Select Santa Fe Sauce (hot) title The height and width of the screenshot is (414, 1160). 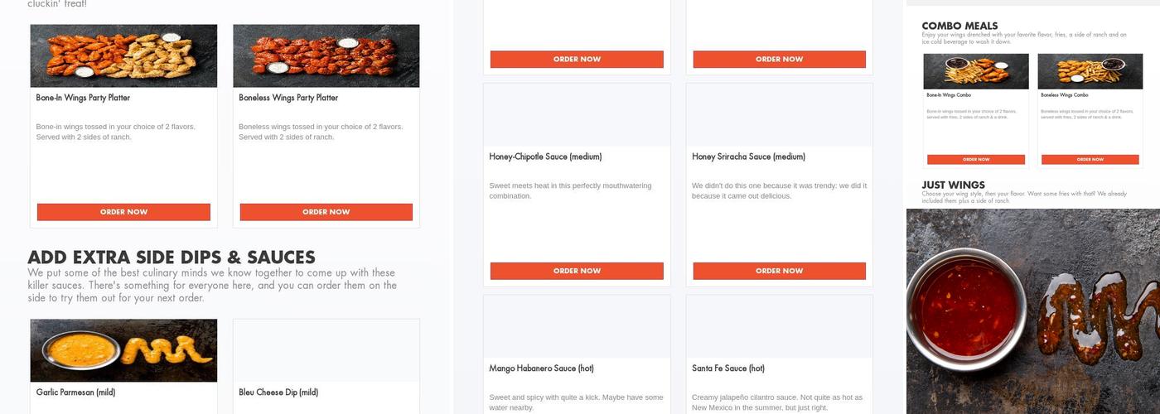tap(727, 368)
